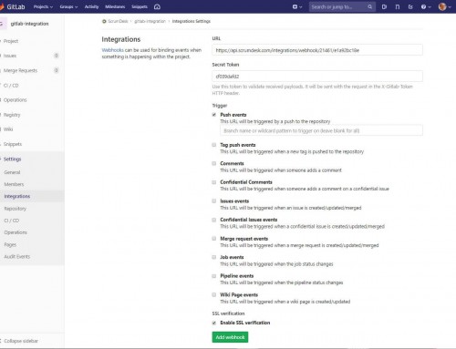Open the Webhooks documentation link
This screenshot has height=349, width=456.
[x=112, y=50]
